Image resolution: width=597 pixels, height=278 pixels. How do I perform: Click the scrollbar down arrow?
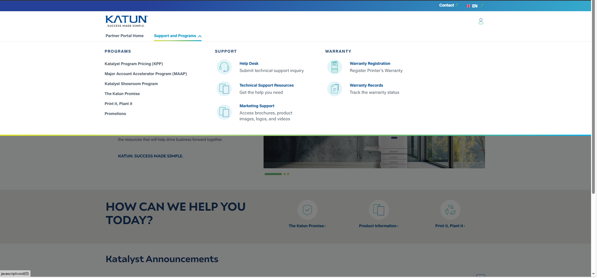[x=593, y=274]
